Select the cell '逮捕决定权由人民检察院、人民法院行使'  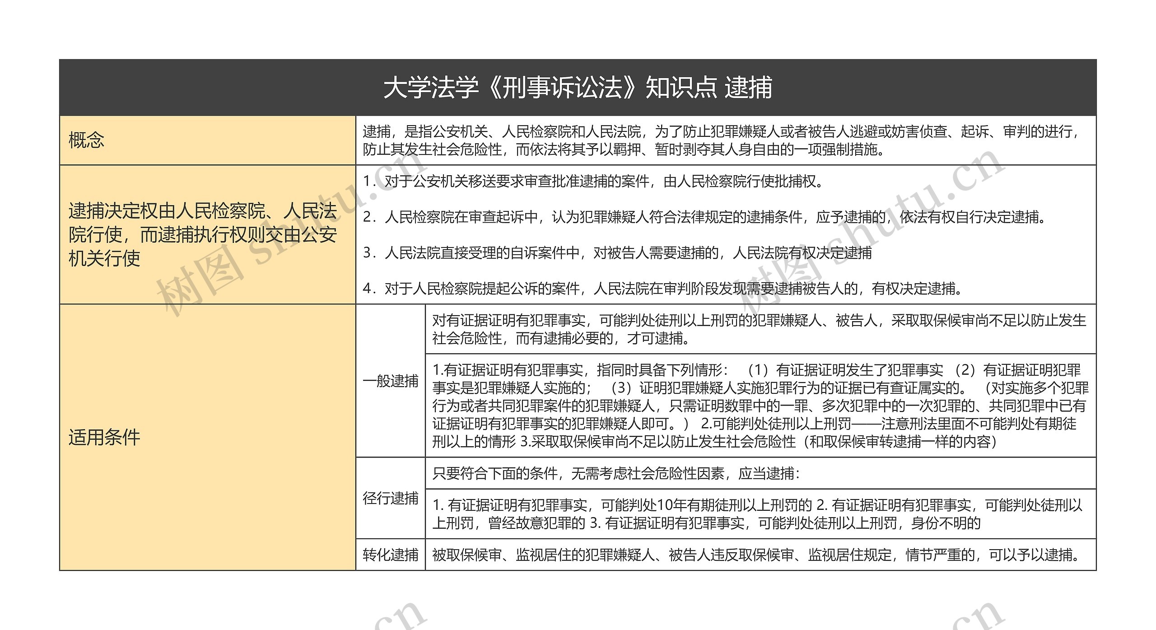[208, 234]
